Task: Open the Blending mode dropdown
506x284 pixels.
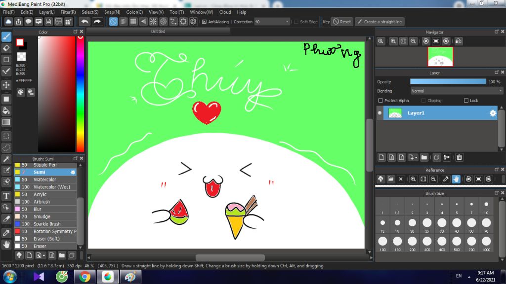Action: [x=456, y=91]
